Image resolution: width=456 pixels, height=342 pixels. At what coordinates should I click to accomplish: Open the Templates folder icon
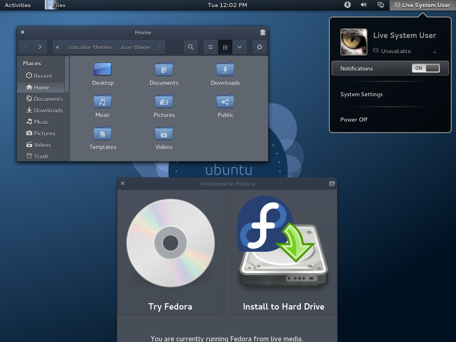[103, 133]
